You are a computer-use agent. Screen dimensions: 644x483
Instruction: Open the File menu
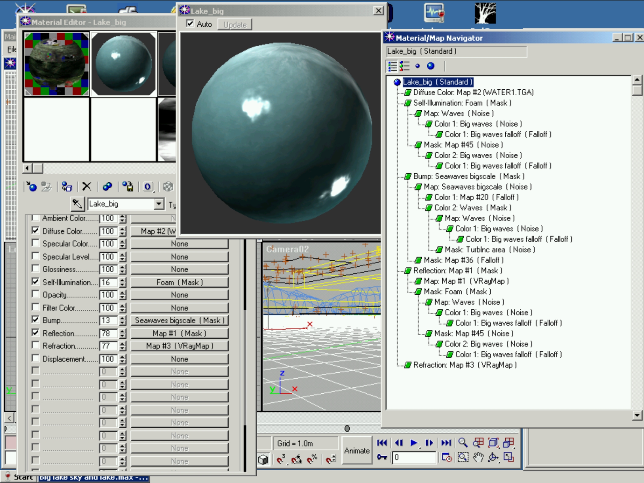12,49
